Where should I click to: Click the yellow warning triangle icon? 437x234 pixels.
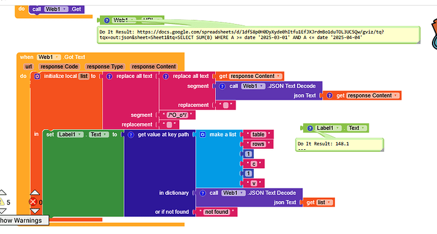(2, 202)
